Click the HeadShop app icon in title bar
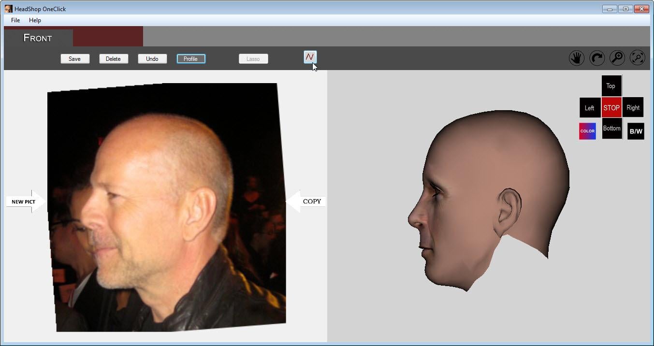 (x=8, y=9)
